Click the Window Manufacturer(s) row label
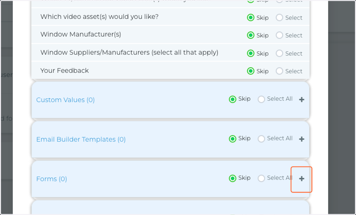This screenshot has width=356, height=215. [x=81, y=34]
